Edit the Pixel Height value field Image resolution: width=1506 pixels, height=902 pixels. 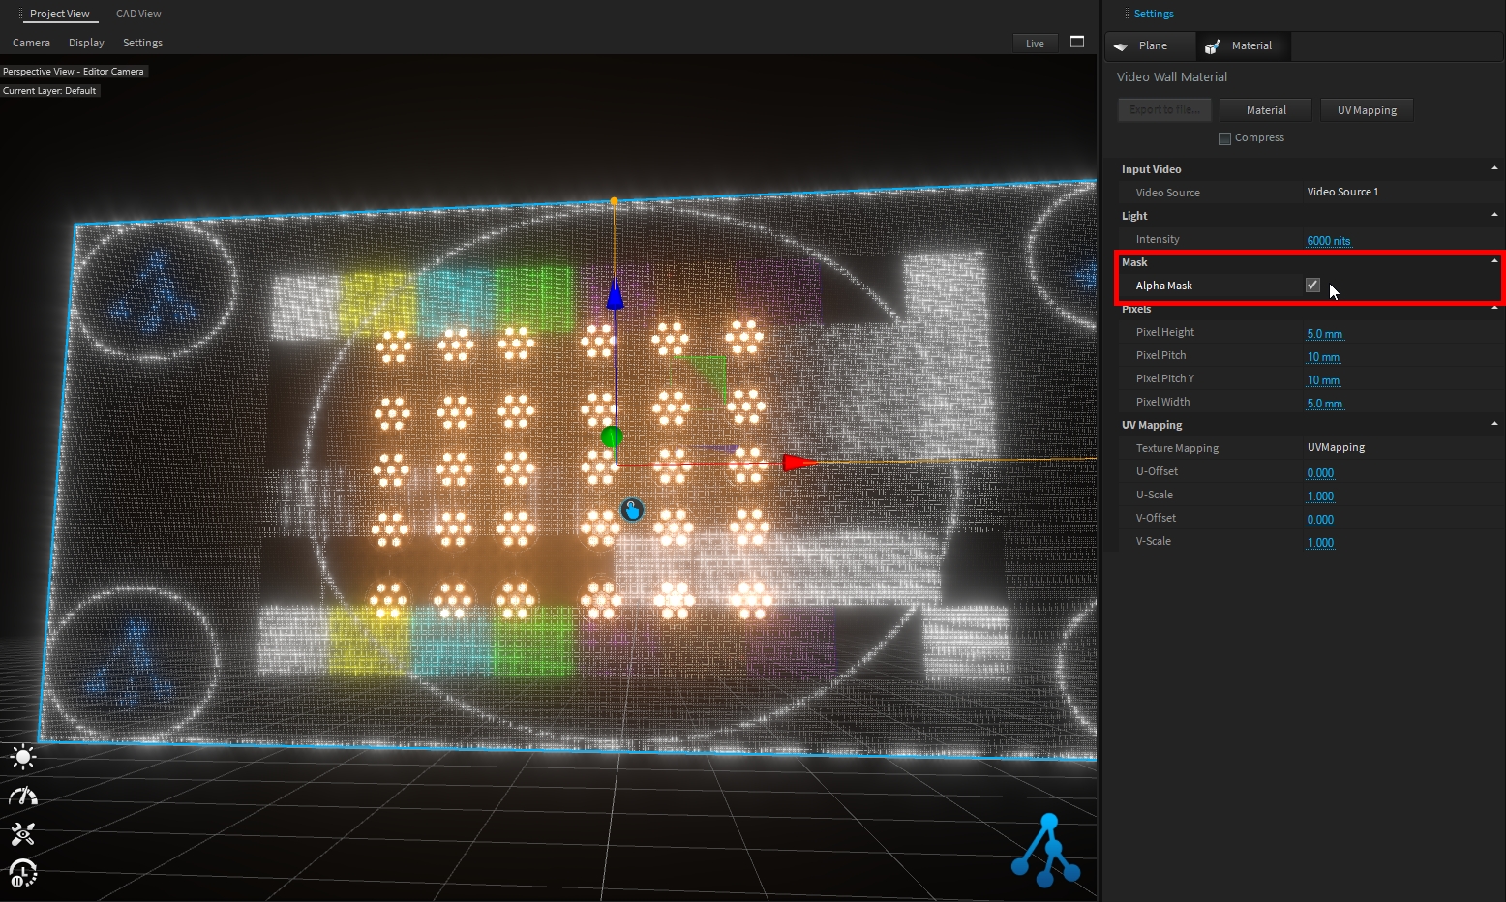tap(1324, 333)
